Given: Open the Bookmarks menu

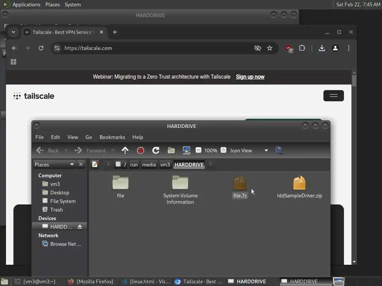Looking at the screenshot, I should tap(112, 137).
